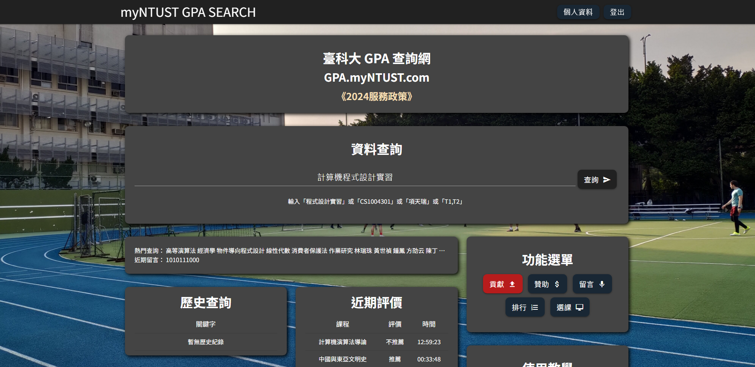
Task: Click the 近期評價 panel heading
Action: click(376, 303)
